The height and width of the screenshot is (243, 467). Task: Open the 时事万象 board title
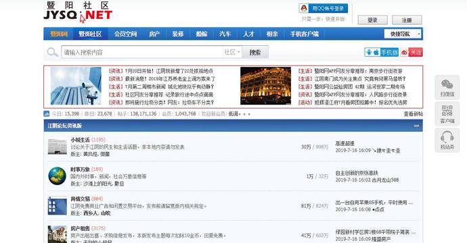click(80, 169)
